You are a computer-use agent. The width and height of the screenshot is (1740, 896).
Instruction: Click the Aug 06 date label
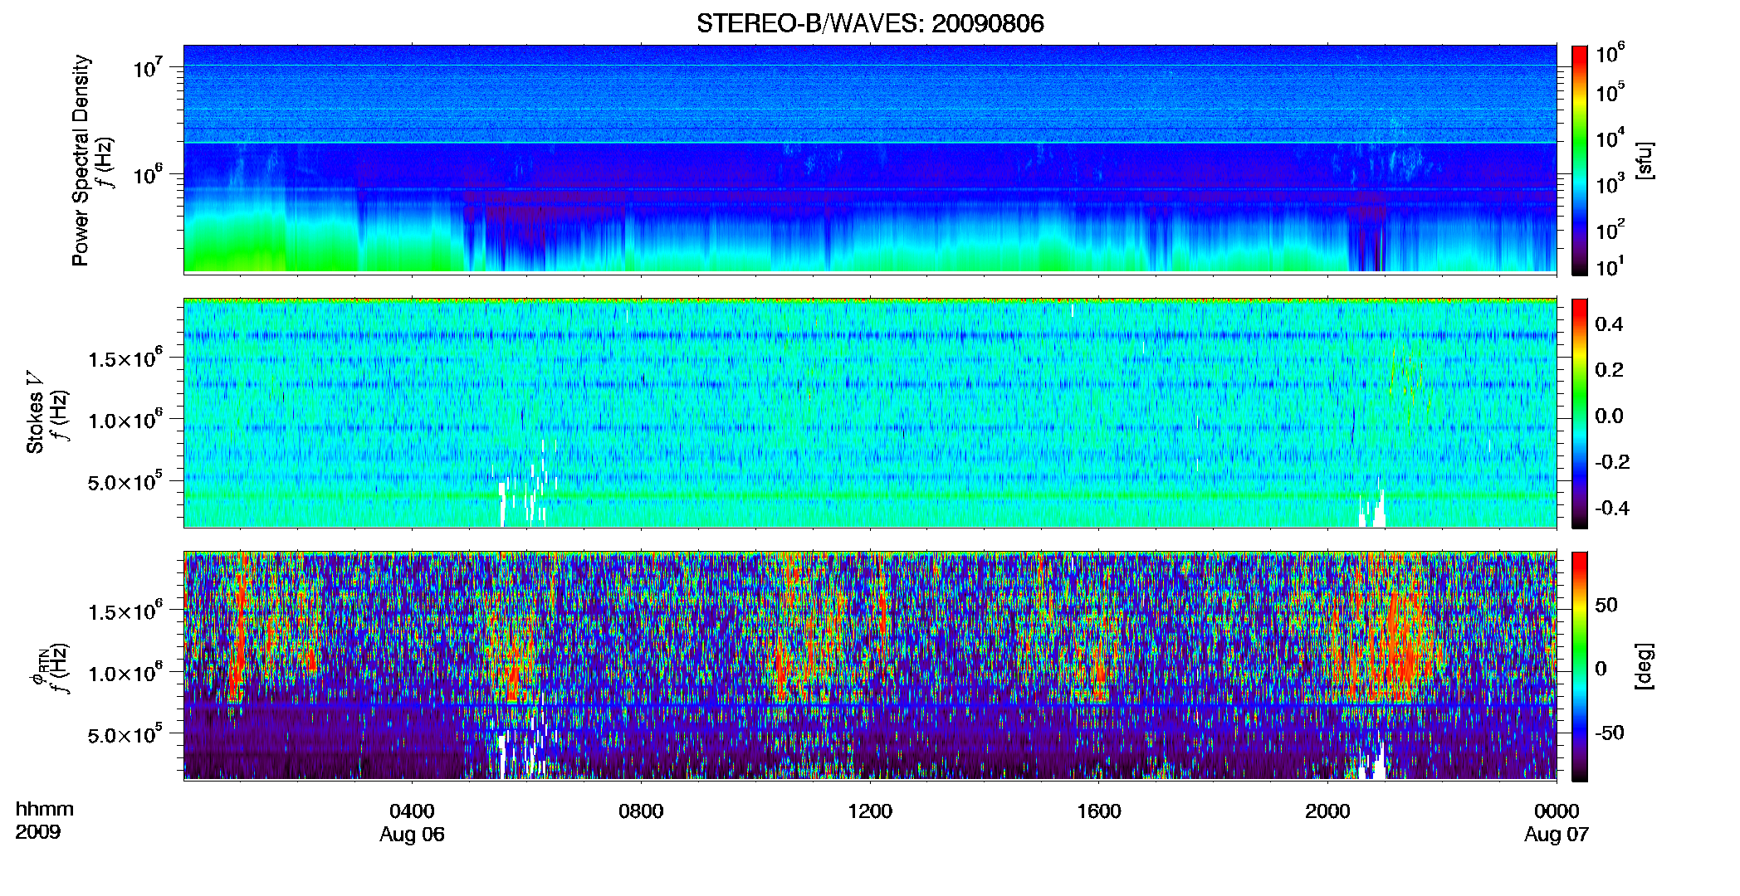point(412,835)
